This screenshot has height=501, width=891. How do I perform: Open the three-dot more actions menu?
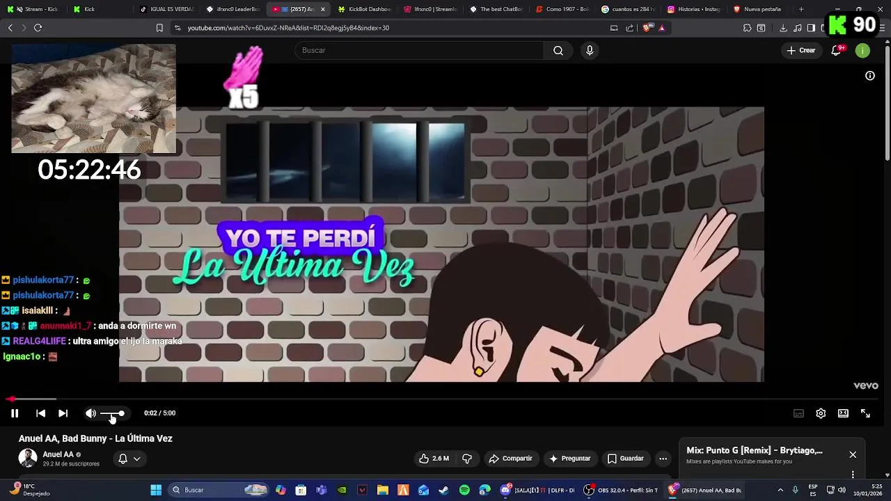(x=663, y=459)
